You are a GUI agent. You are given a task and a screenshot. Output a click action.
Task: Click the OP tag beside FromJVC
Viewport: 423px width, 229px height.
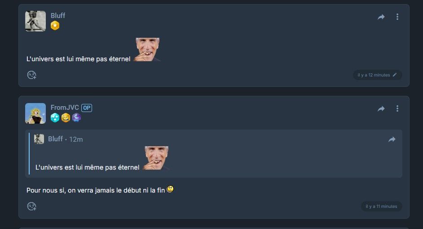pyautogui.click(x=87, y=108)
